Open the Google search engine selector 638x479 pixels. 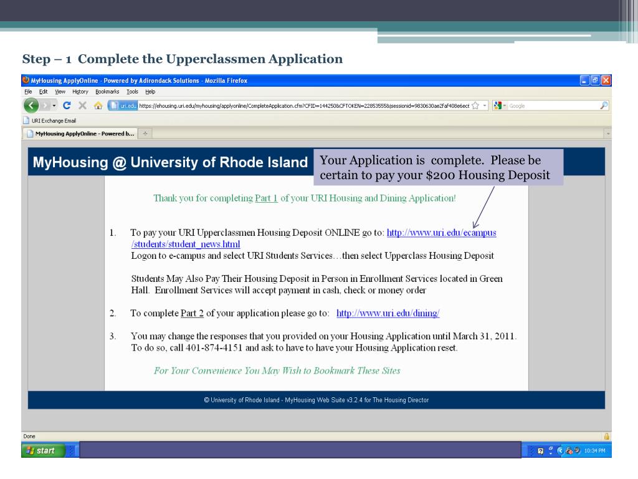[499, 106]
